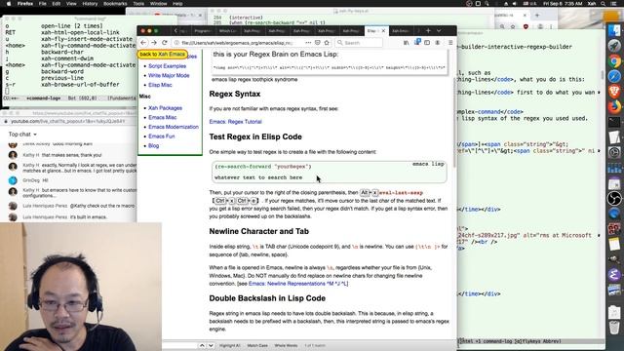
Task: Follow Emacs: Newline Representations link
Action: click(x=298, y=284)
